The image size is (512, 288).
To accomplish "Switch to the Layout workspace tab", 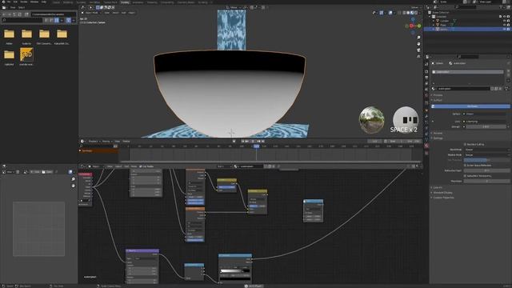I will [x=57, y=2].
